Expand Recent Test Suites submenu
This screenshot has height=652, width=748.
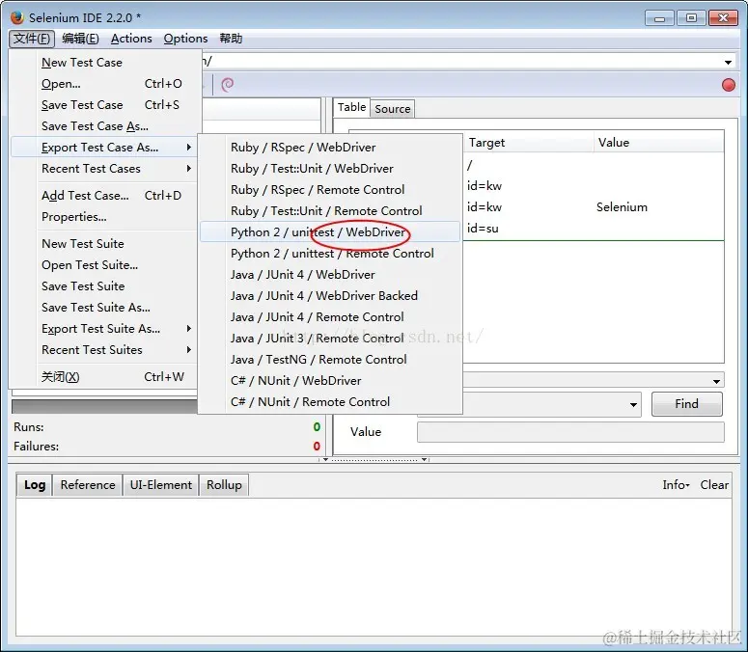[104, 350]
